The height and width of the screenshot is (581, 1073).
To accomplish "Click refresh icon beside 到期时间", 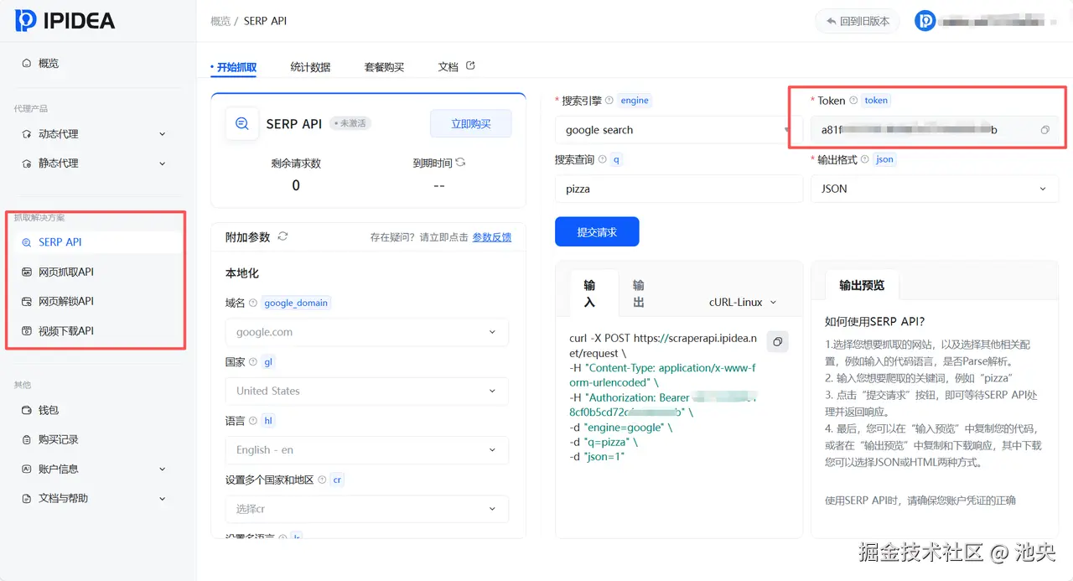I will tap(460, 163).
